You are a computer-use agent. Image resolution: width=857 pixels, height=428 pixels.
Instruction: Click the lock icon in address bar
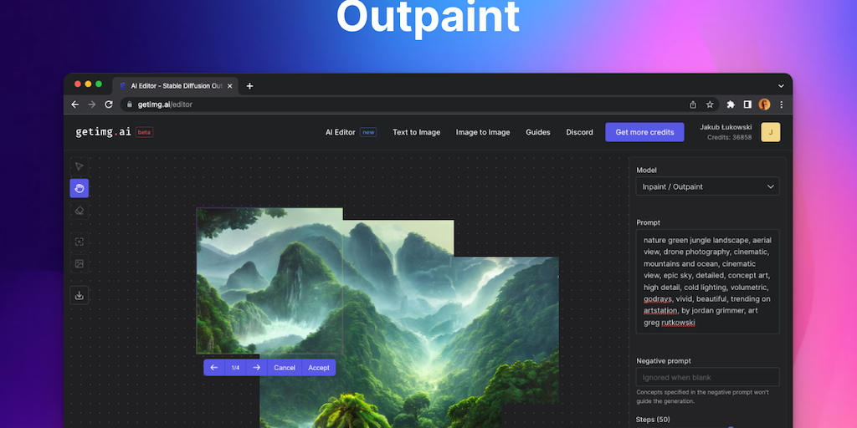point(130,104)
